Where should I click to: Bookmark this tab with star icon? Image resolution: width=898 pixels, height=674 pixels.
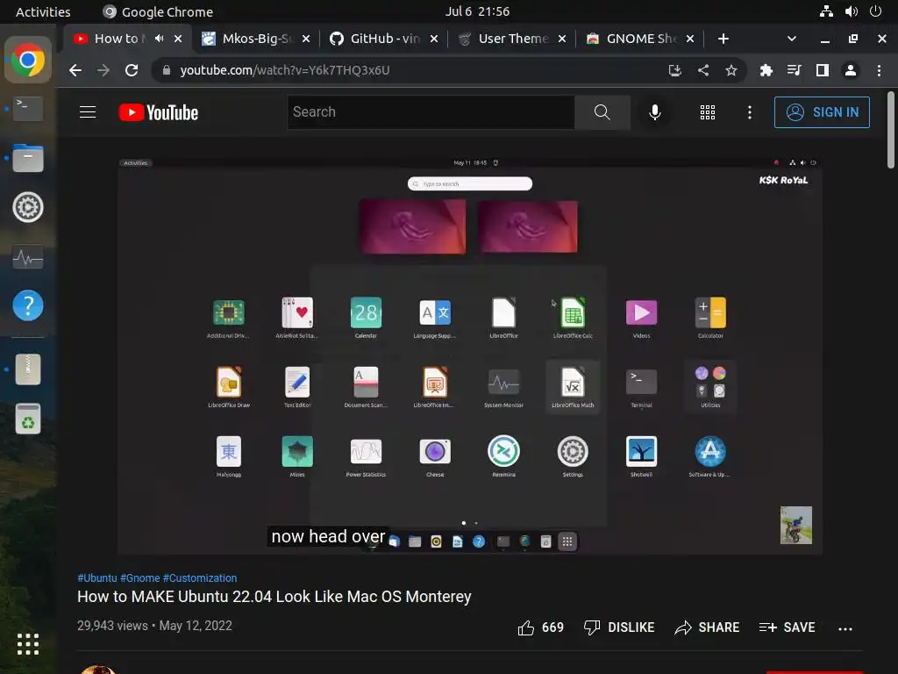point(731,70)
